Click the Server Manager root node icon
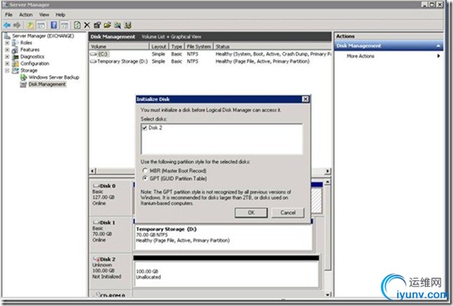Viewport: 453px width, 306px height. (7, 36)
